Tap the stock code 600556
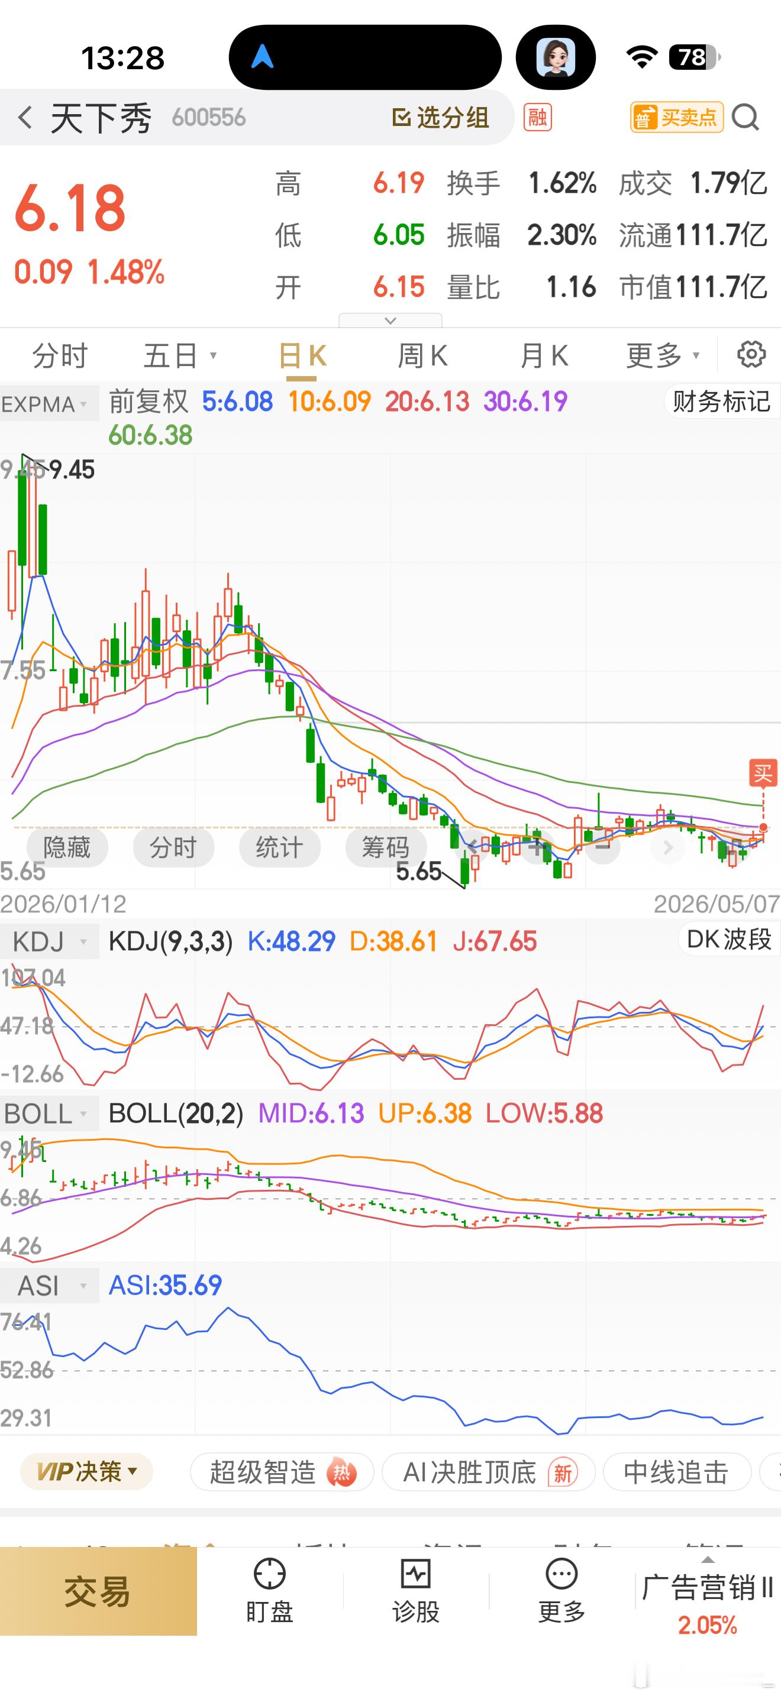This screenshot has width=781, height=1696. 208,118
